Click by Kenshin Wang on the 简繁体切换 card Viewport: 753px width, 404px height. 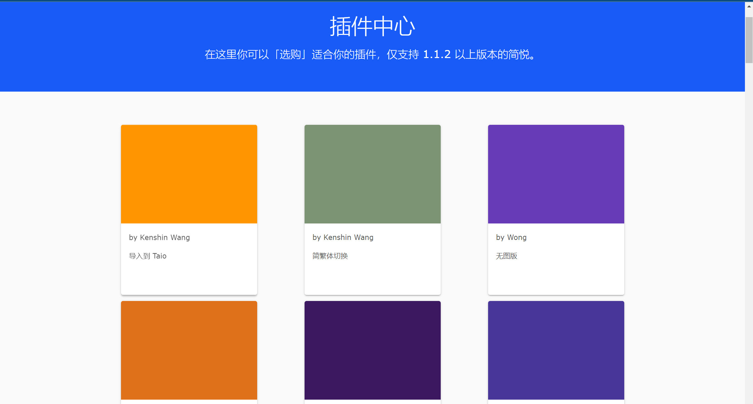343,237
